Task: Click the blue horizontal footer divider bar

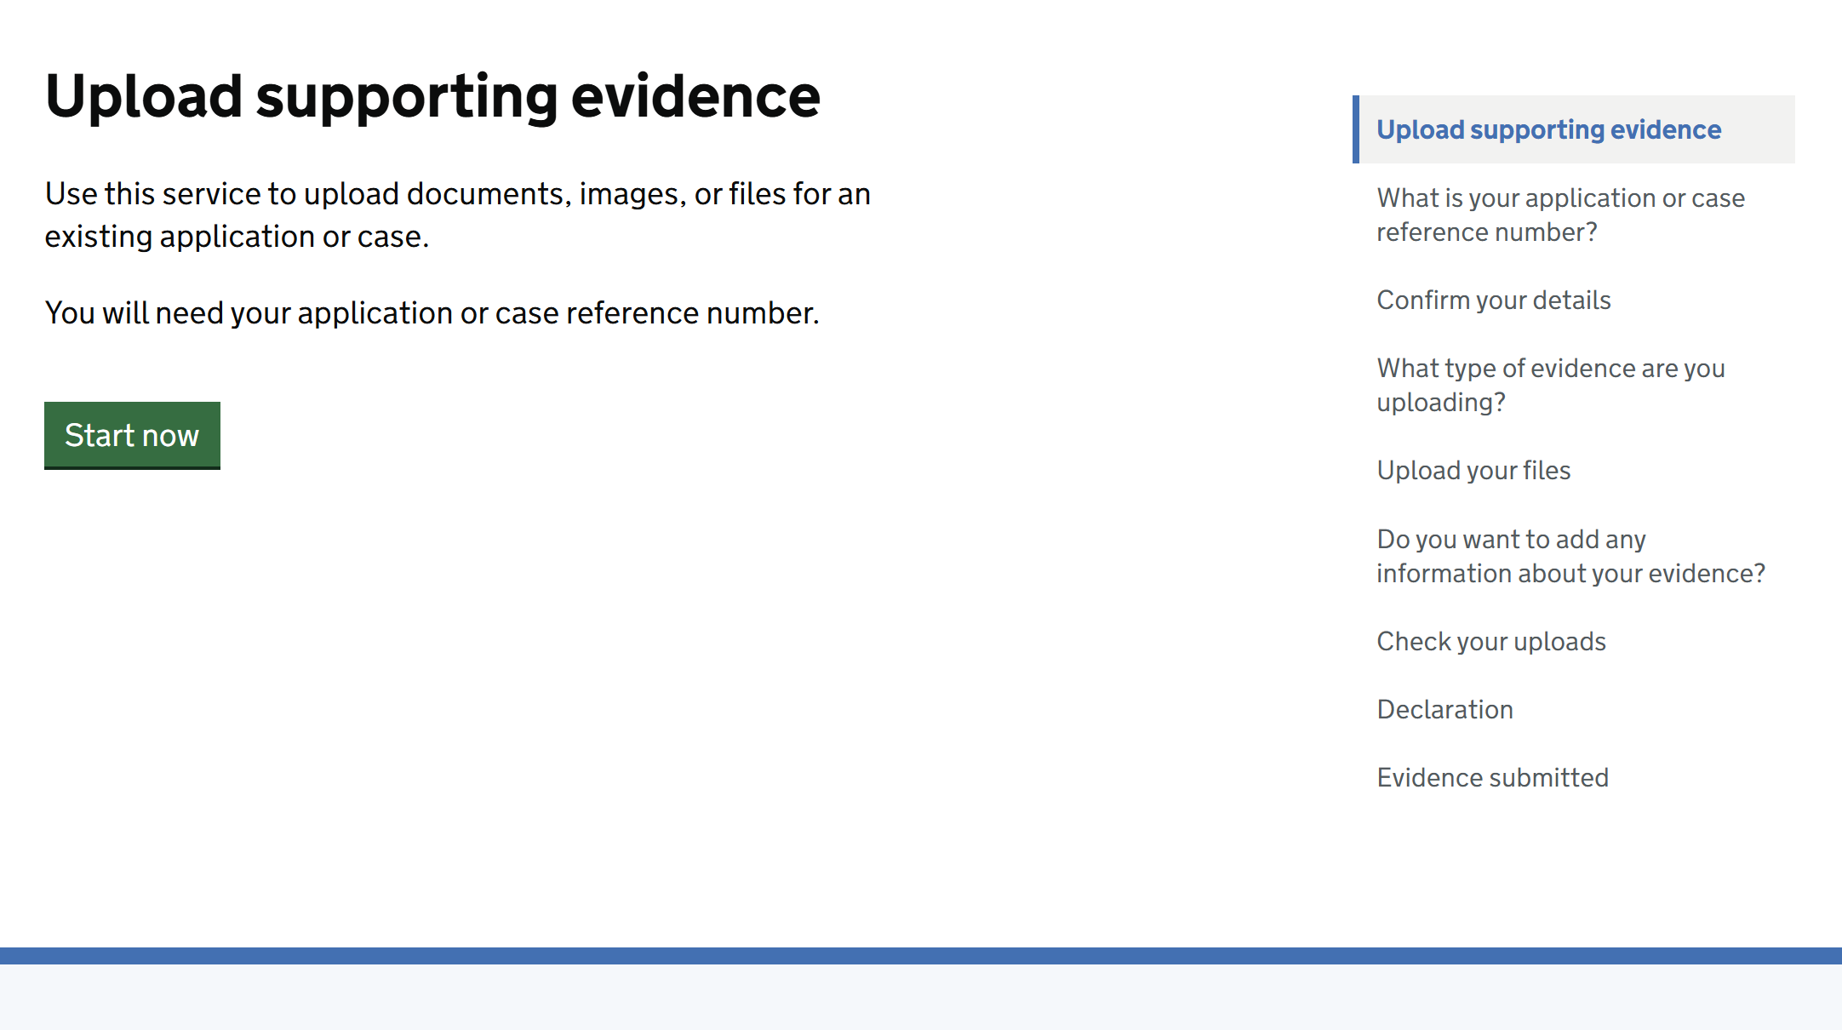Action: click(x=921, y=956)
